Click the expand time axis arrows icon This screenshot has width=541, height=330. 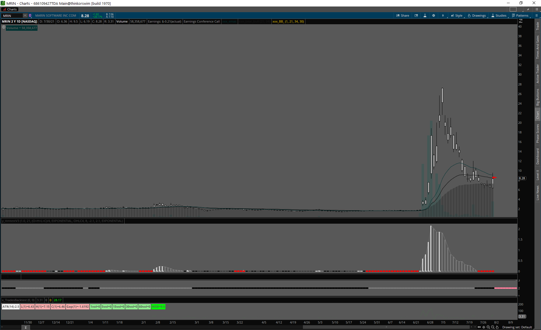click(479, 327)
